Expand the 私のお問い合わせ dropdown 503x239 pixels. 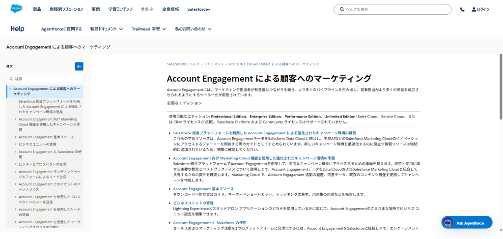pos(193,29)
